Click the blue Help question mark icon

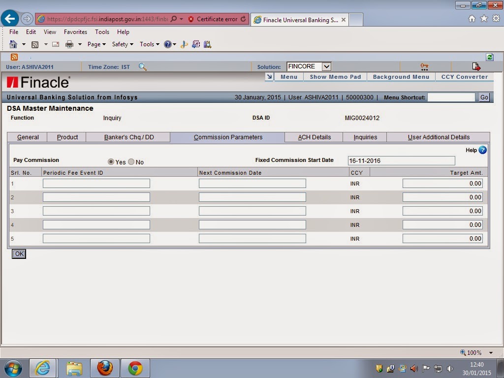(x=482, y=150)
